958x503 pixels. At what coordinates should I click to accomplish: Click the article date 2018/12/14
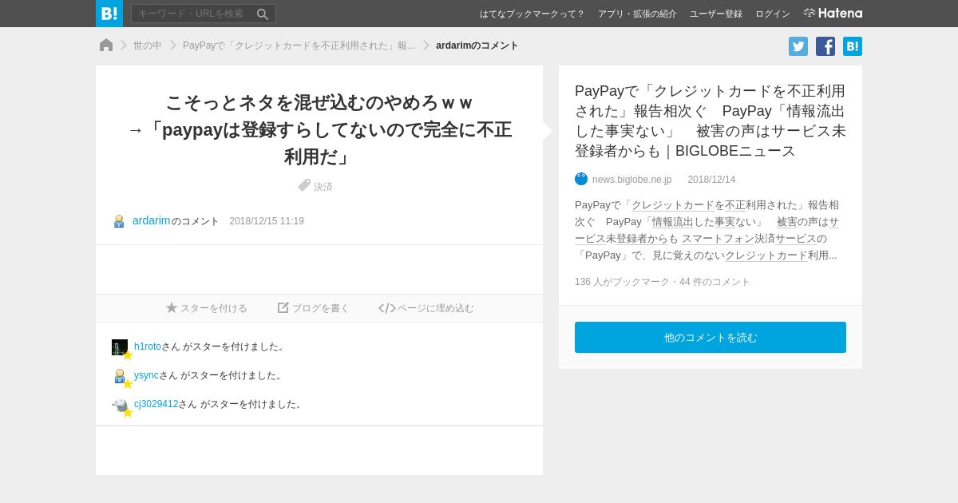click(x=711, y=180)
